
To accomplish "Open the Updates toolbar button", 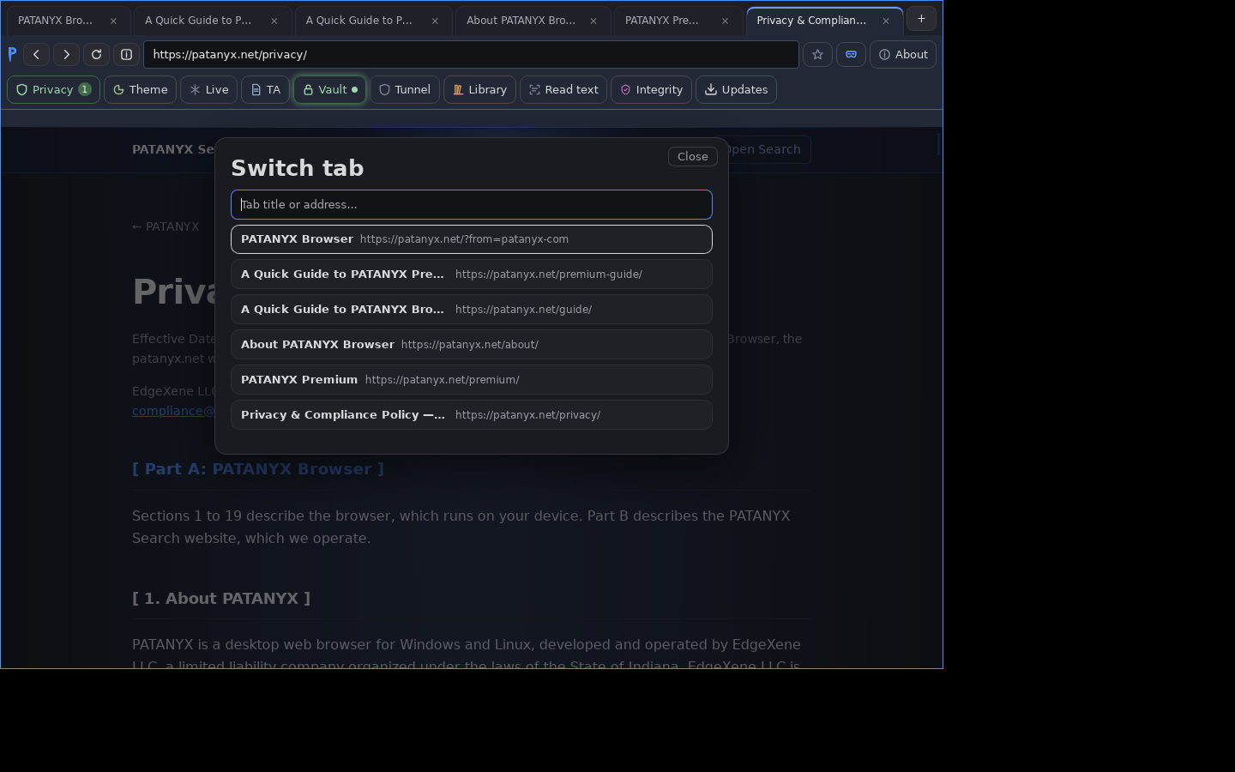I will click(x=736, y=89).
